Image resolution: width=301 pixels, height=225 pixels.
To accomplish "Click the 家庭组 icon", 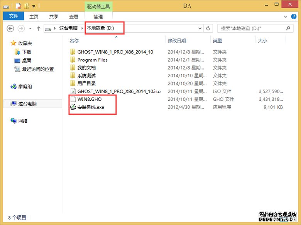I will point(14,87).
